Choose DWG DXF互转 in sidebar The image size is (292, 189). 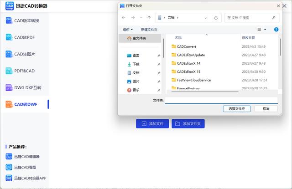click(26, 87)
